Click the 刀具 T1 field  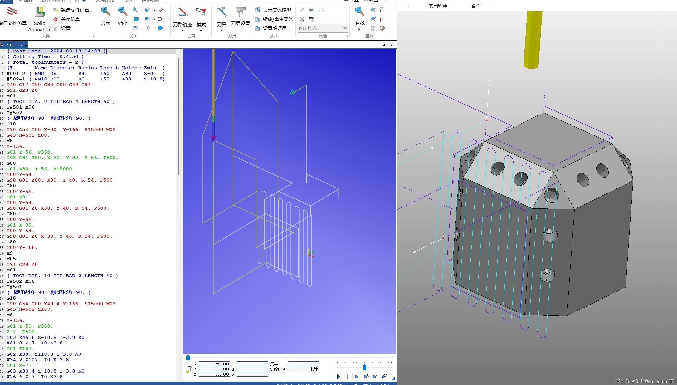304,364
